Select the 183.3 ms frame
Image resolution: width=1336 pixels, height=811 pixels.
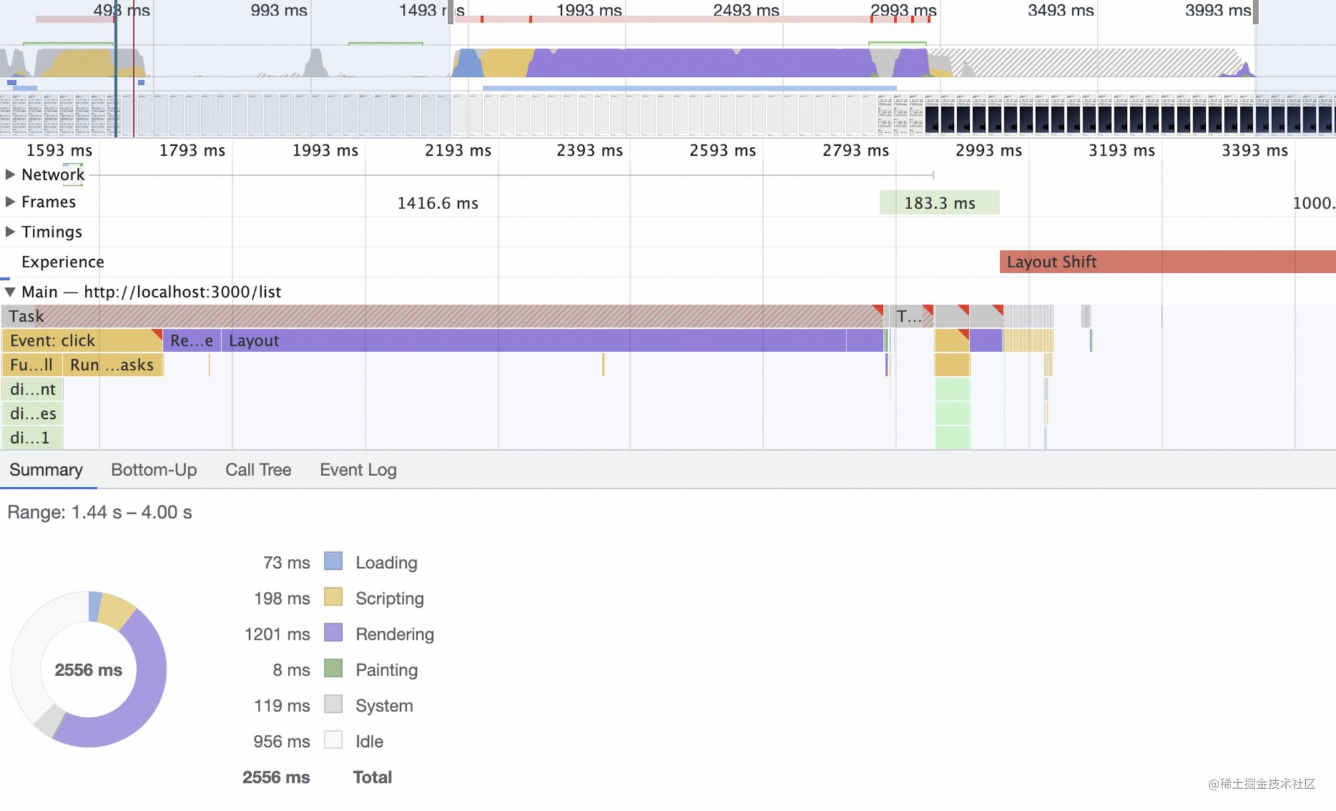(939, 203)
